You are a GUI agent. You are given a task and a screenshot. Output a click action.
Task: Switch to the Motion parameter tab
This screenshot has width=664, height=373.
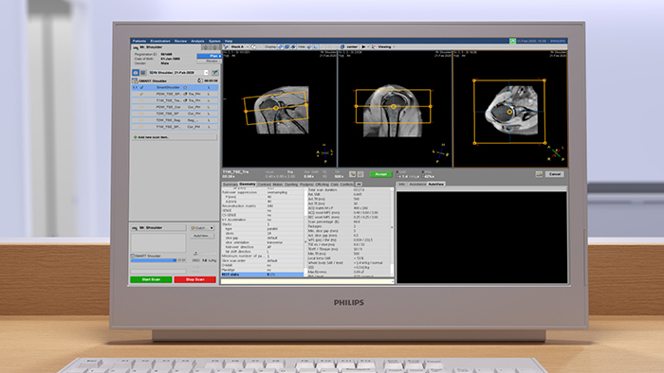[278, 185]
